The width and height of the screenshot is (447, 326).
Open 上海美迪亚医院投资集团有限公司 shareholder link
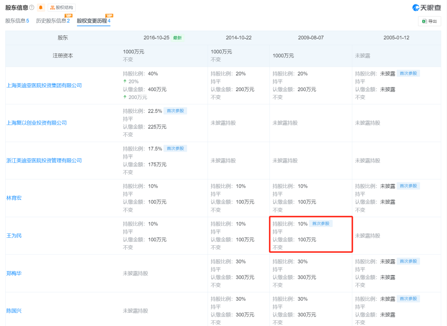[44, 85]
